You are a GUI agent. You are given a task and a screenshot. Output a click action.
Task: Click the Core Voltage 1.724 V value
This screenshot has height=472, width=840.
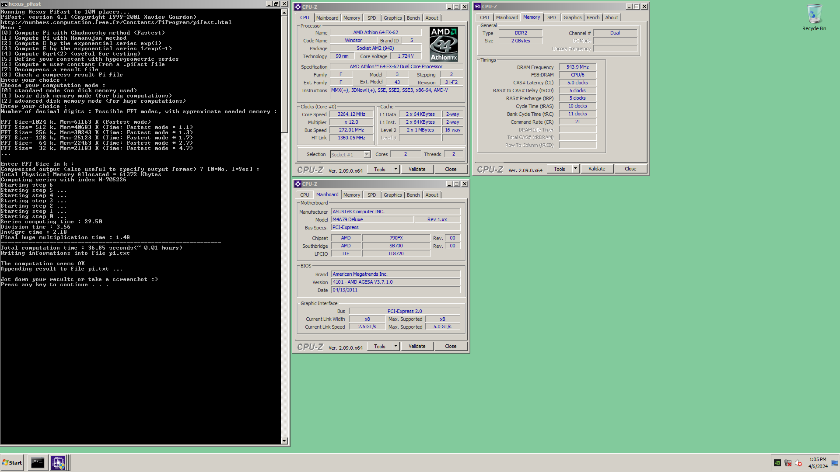(405, 56)
